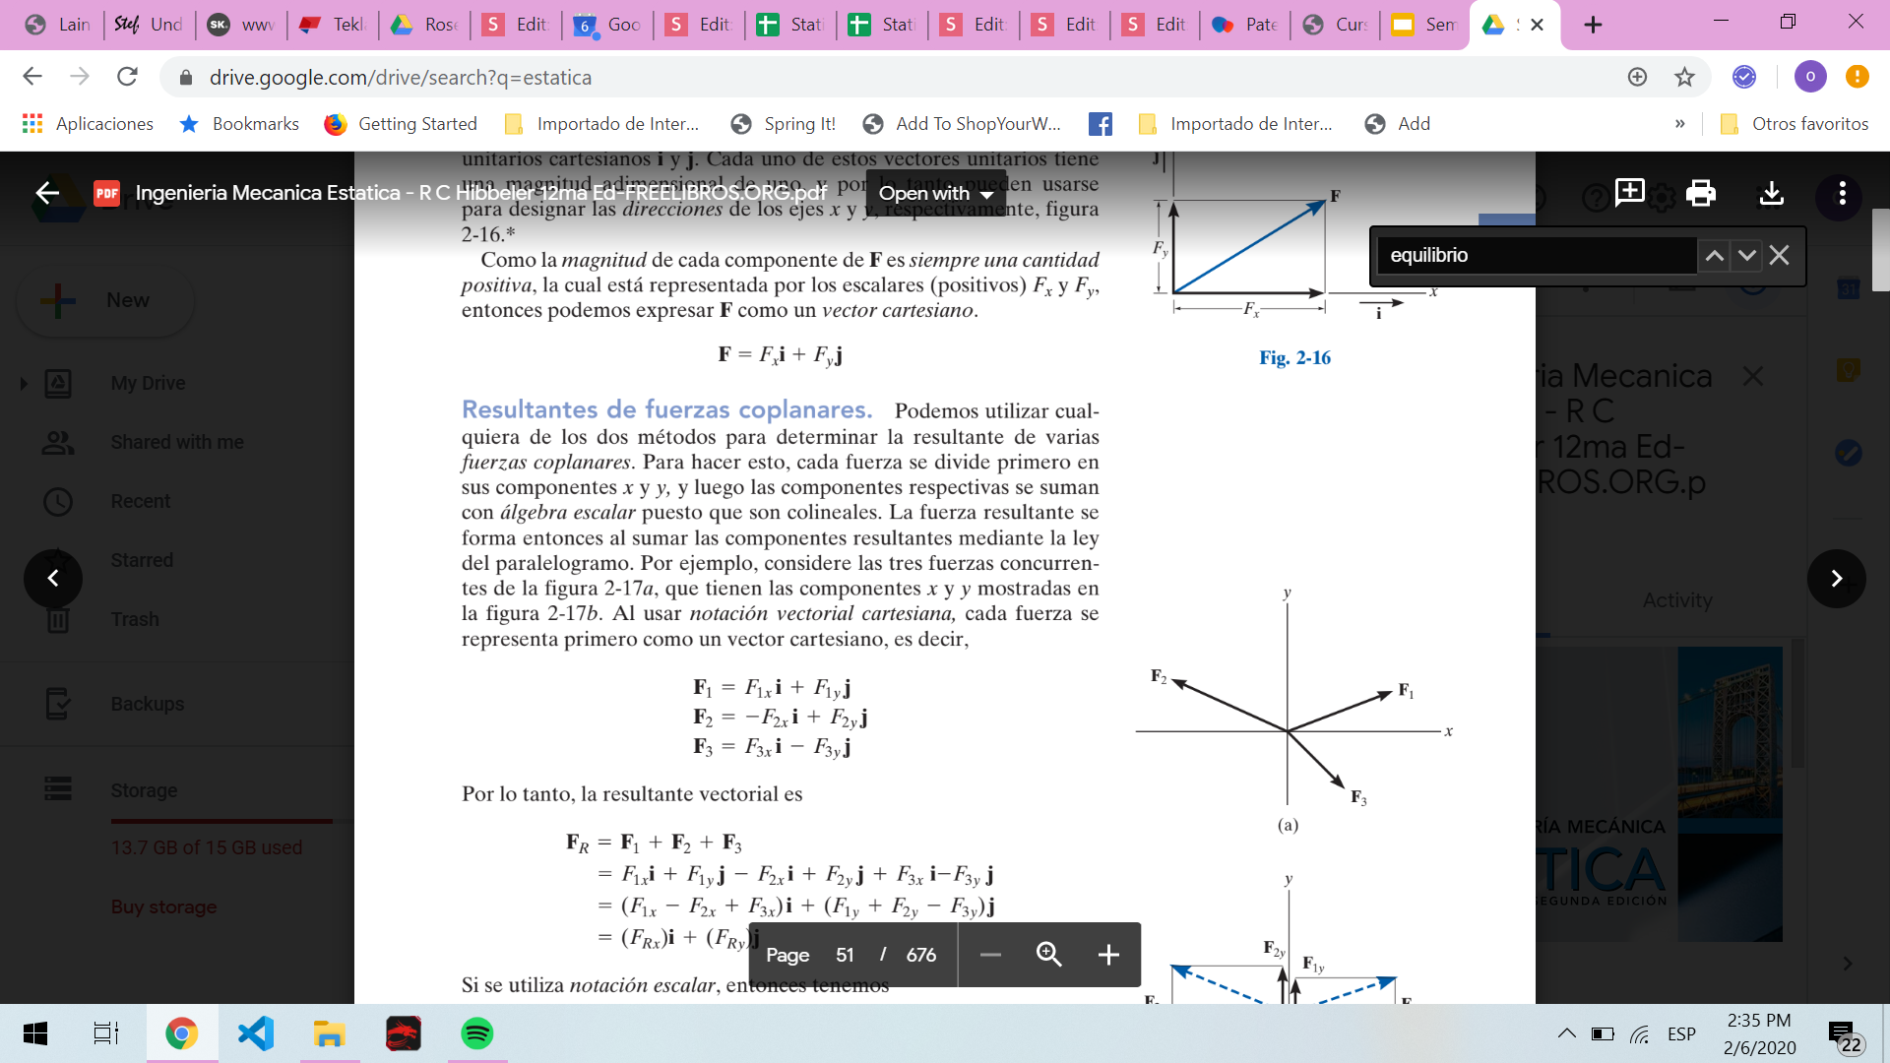Jump to next search match arrow
The height and width of the screenshot is (1063, 1890).
pyautogui.click(x=1746, y=256)
